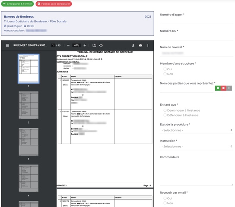Click Tribunal Judiciaire de Bordeaux - Pôle Sociale text

point(35,22)
